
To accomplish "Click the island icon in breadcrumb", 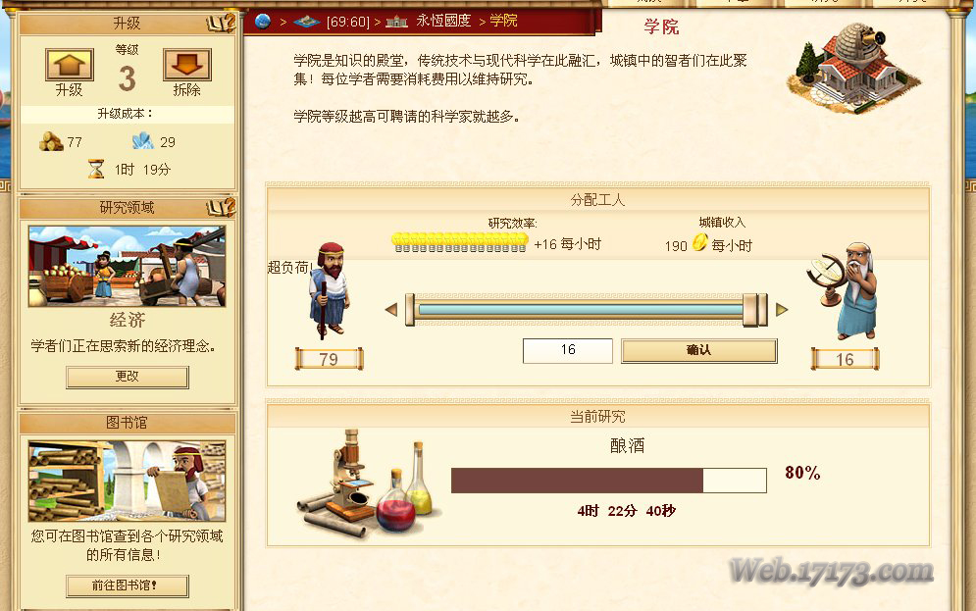I will [x=306, y=22].
